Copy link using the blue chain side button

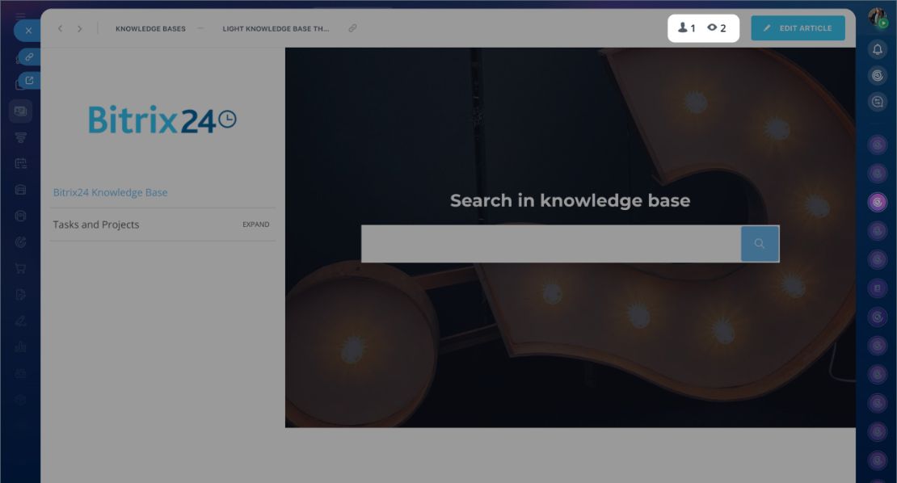(29, 57)
